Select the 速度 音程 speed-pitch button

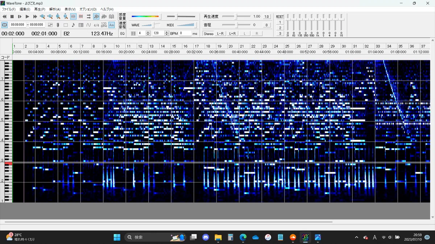(x=122, y=25)
